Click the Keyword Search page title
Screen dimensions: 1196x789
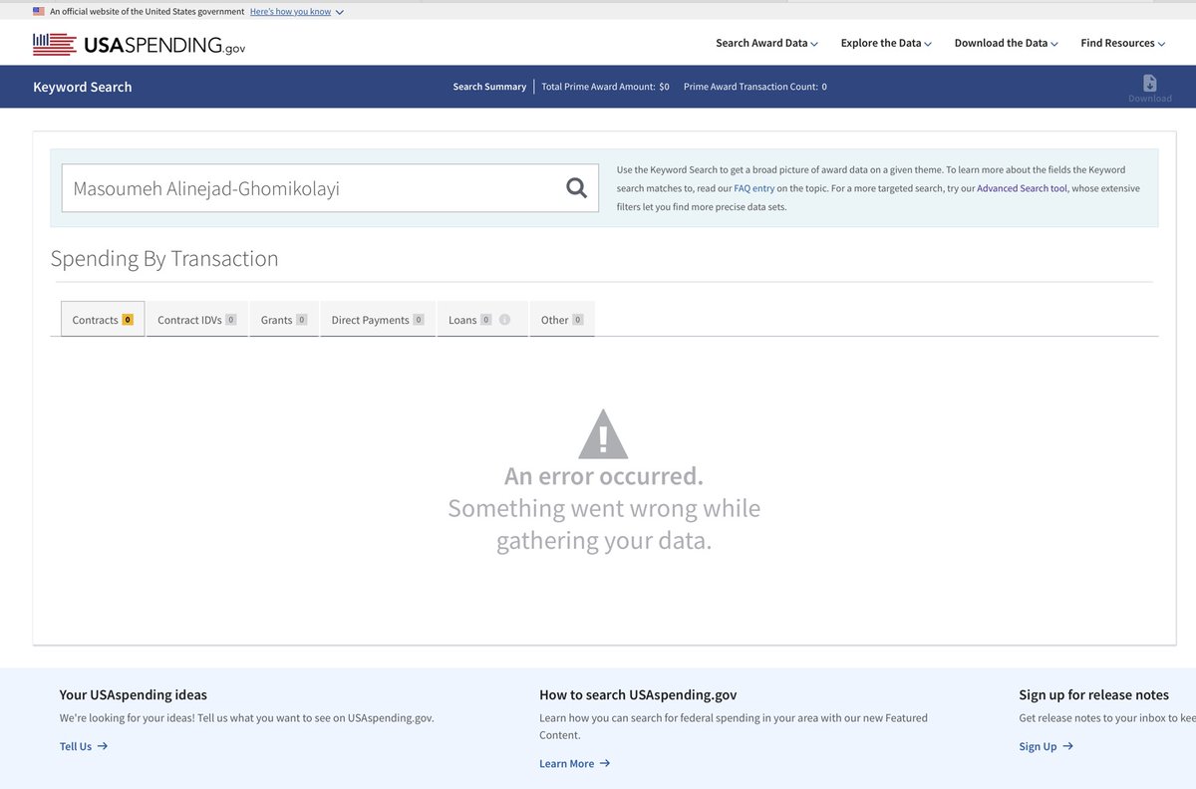coord(83,87)
